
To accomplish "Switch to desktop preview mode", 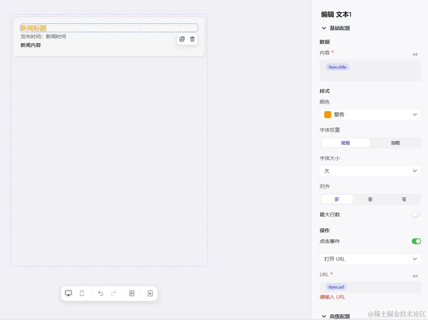I will (68, 293).
